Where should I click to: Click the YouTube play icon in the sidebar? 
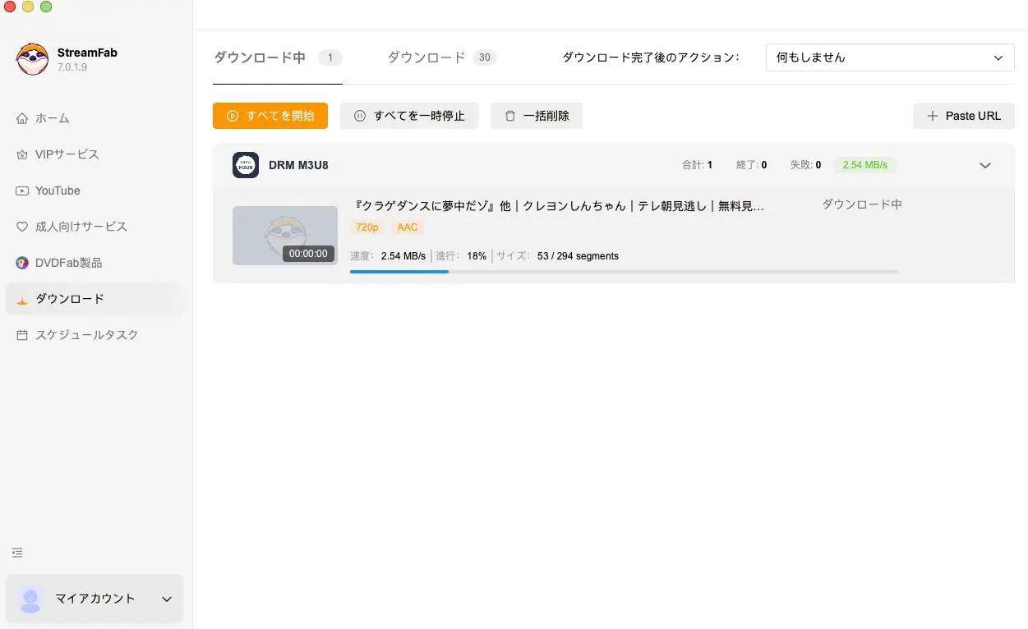point(22,191)
